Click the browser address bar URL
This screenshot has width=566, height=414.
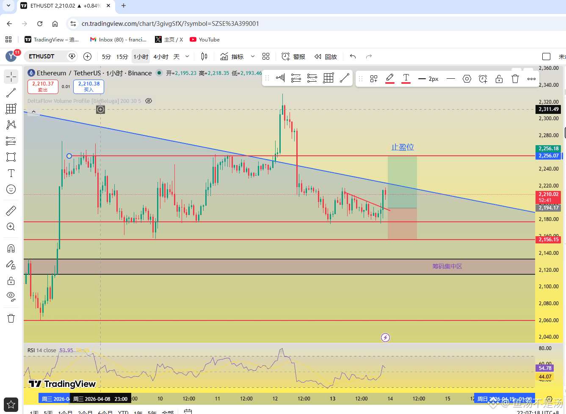[170, 24]
